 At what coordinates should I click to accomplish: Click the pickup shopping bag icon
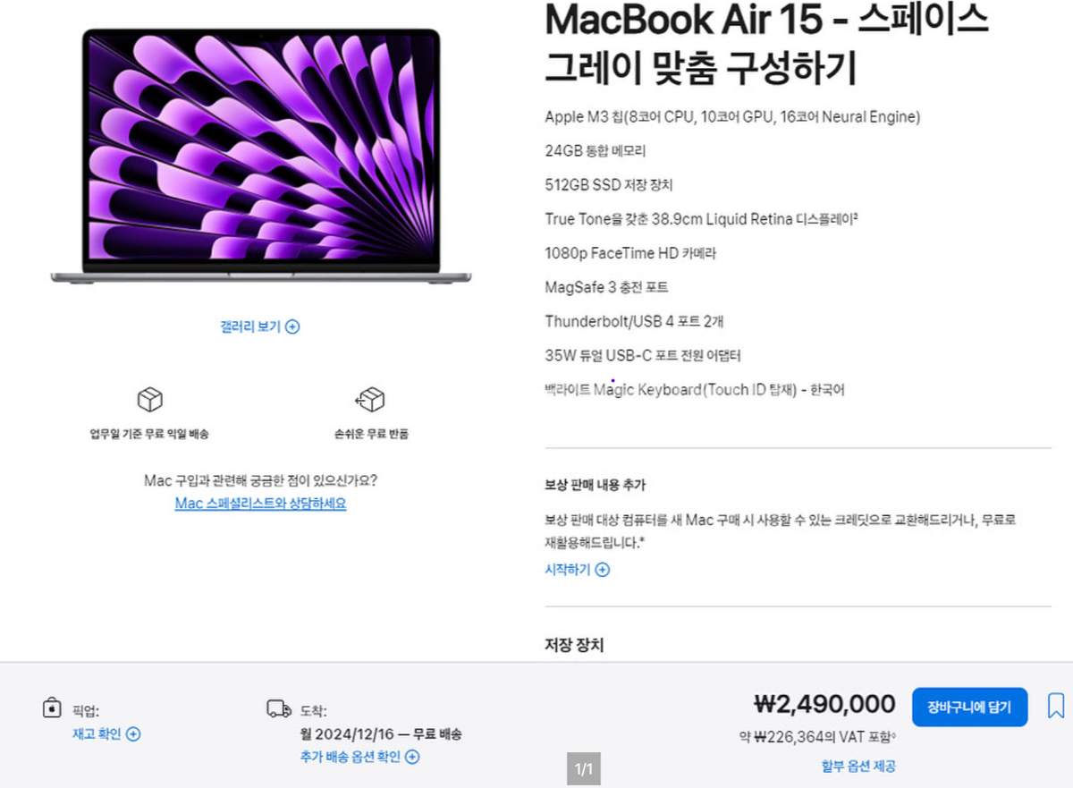[x=52, y=708]
